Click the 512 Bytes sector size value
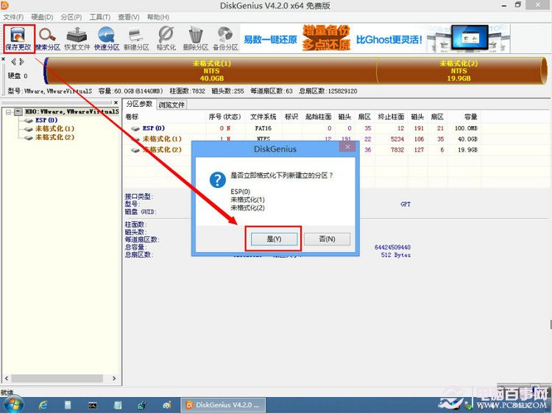The height and width of the screenshot is (414, 552). tap(396, 255)
